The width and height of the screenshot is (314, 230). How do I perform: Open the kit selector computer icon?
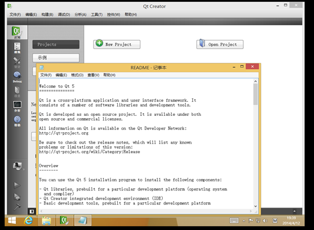pos(18,166)
